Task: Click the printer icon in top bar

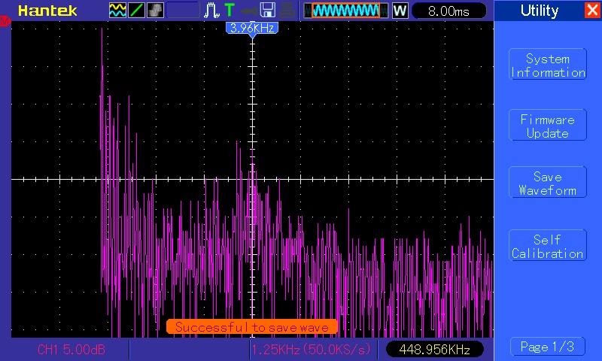Action: 287,11
